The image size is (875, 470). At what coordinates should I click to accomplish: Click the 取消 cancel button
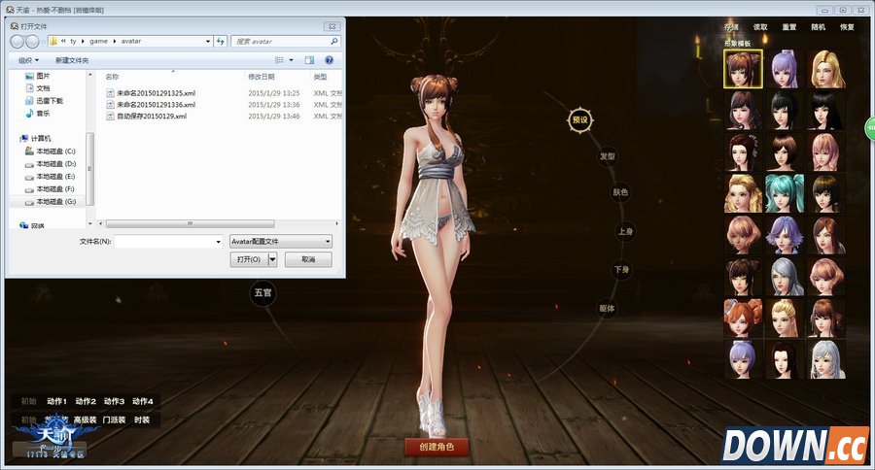[x=308, y=259]
